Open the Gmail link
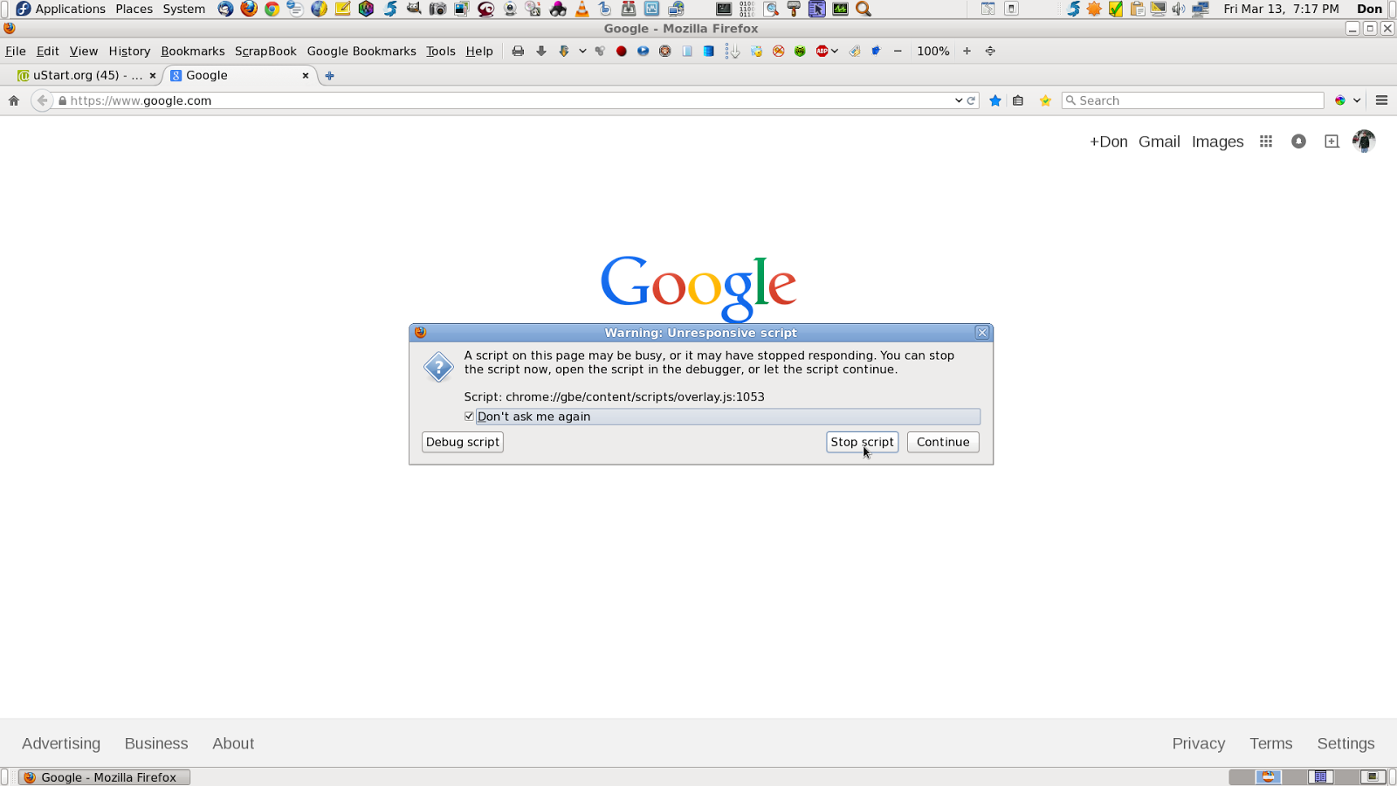This screenshot has width=1397, height=786. point(1160,141)
